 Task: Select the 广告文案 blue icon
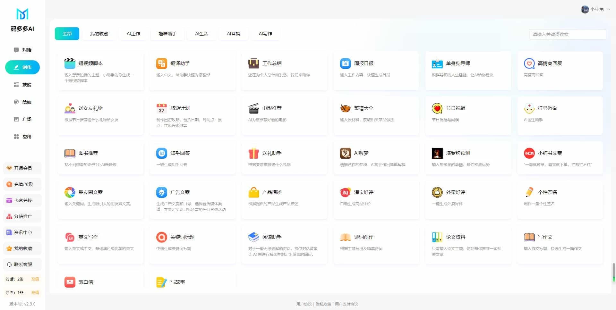coord(161,192)
